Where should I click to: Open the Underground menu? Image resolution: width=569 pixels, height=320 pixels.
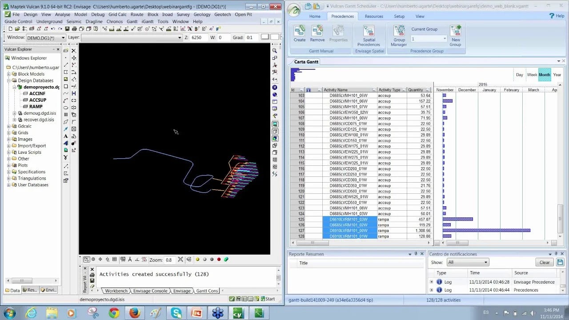(x=49, y=21)
